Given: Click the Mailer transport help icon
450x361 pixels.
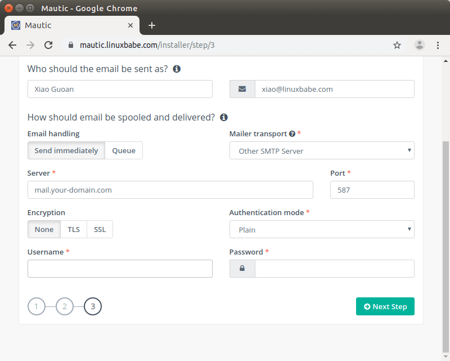Looking at the screenshot, I should coord(292,134).
